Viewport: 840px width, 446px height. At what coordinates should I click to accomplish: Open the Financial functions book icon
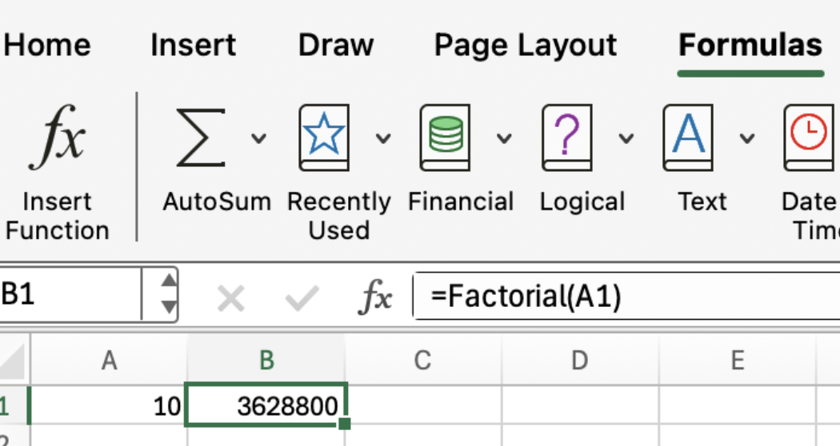click(445, 137)
